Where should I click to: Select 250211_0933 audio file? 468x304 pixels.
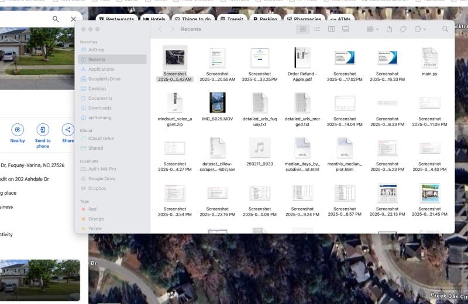coord(260,152)
